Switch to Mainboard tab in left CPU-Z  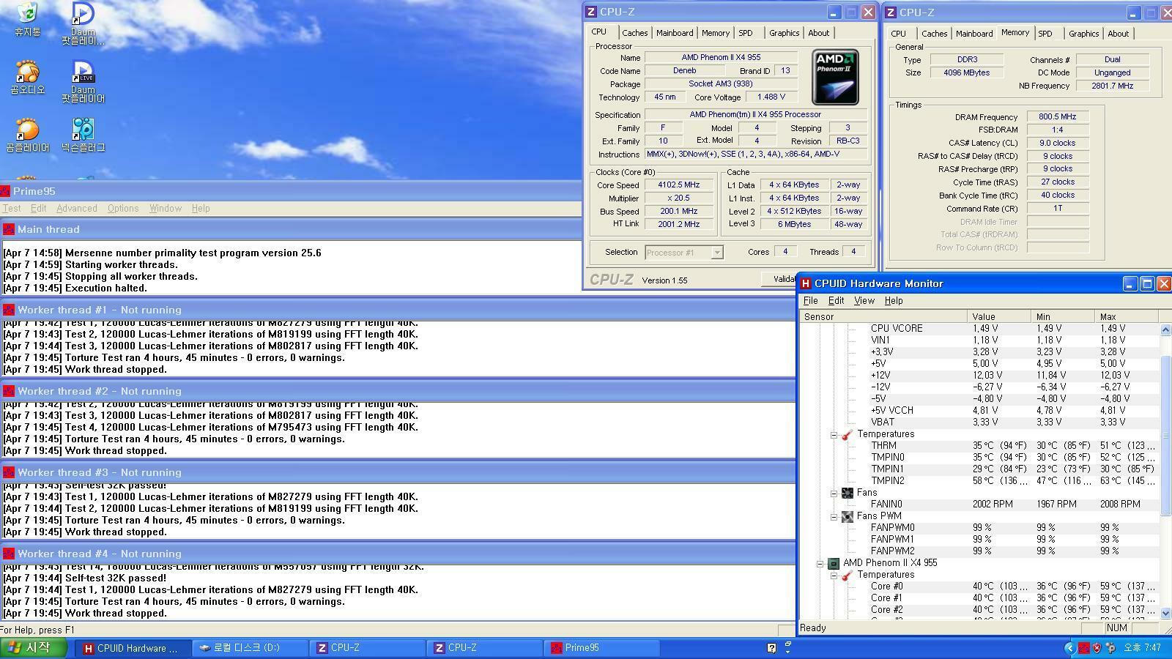click(675, 33)
